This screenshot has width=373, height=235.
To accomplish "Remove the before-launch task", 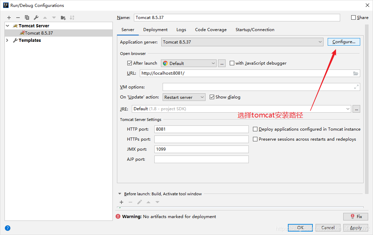I will click(x=130, y=202).
